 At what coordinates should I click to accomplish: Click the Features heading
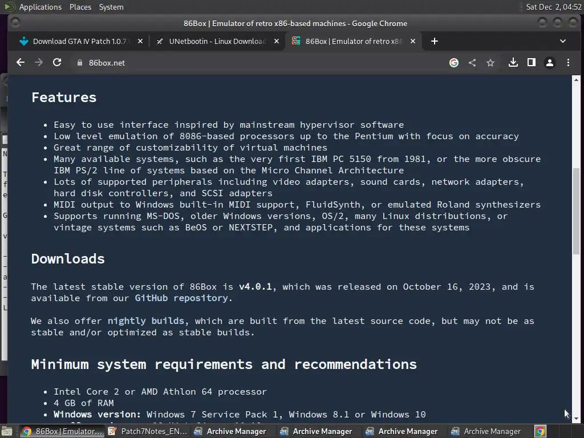tap(64, 98)
